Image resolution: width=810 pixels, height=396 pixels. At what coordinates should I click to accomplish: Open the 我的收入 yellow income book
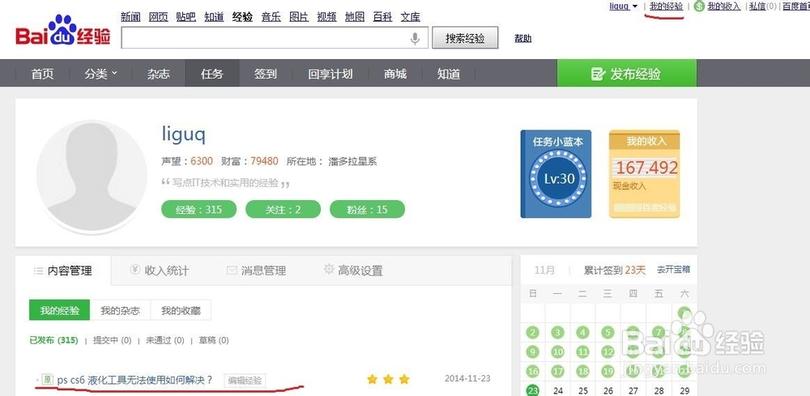coord(644,173)
